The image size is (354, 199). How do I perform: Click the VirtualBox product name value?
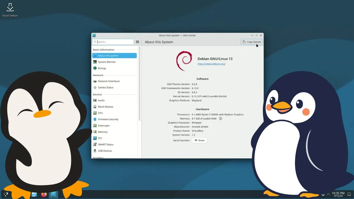tap(197, 131)
